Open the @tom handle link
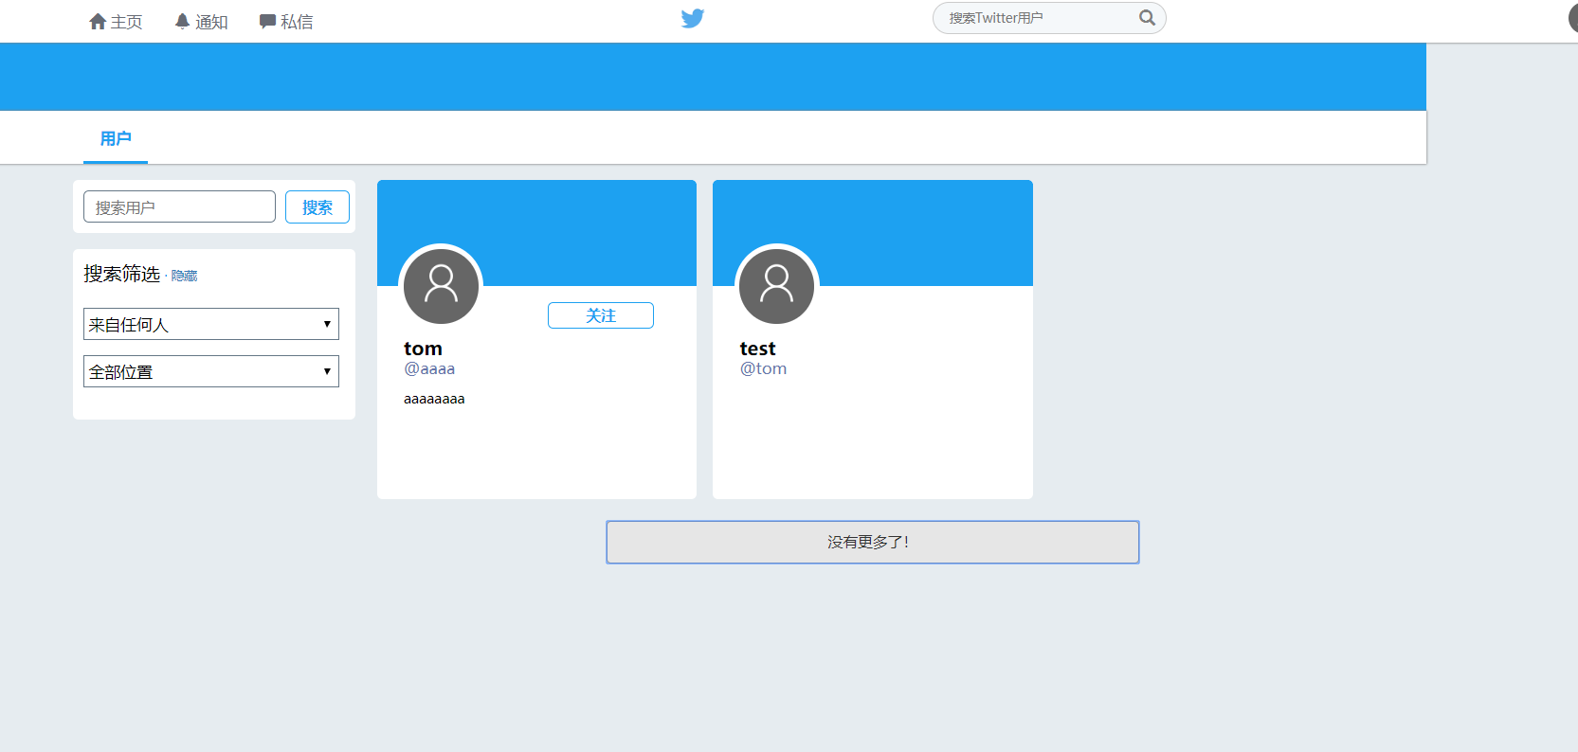Image resolution: width=1578 pixels, height=752 pixels. pos(763,368)
